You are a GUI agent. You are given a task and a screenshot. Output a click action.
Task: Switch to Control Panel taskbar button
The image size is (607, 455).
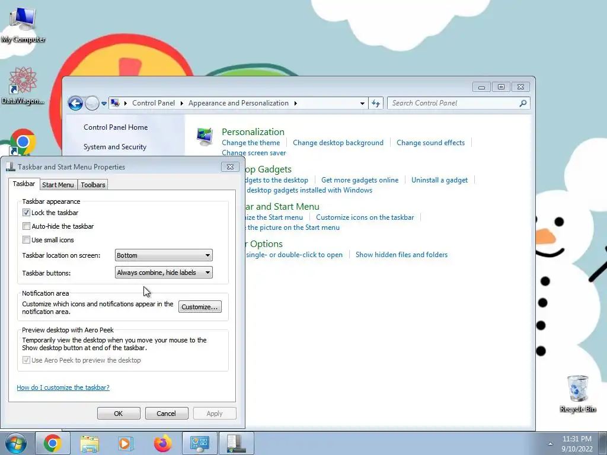pos(199,443)
